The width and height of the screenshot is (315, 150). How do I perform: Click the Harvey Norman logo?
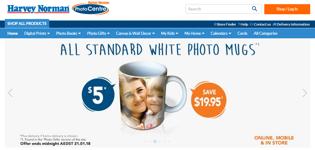(38, 9)
